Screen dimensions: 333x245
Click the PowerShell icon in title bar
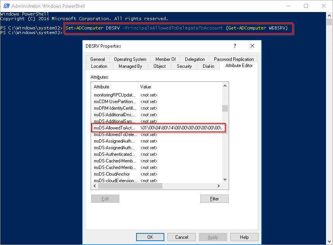coord(6,6)
